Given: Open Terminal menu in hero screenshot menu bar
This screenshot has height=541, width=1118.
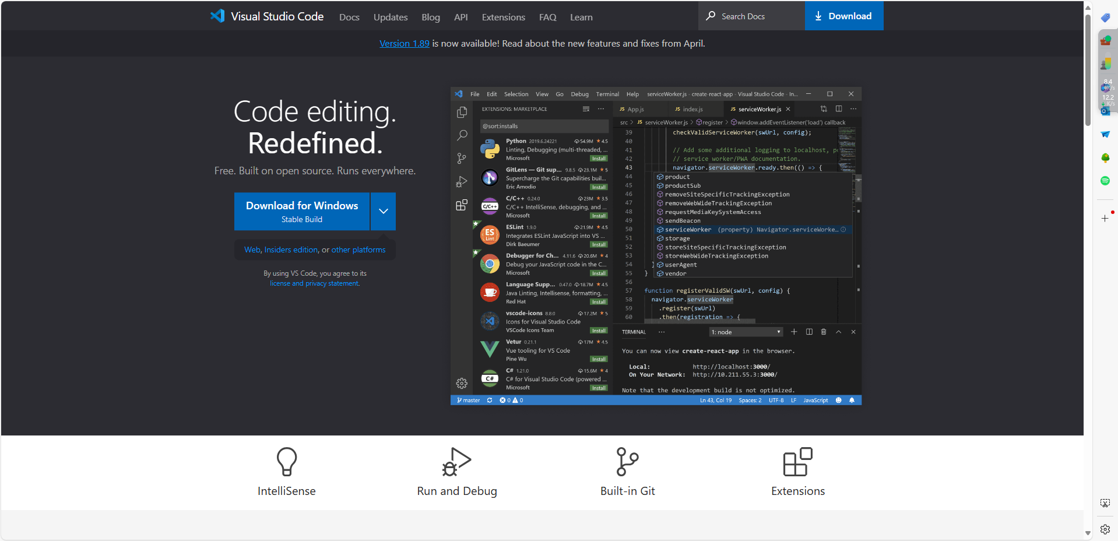Looking at the screenshot, I should (x=607, y=94).
